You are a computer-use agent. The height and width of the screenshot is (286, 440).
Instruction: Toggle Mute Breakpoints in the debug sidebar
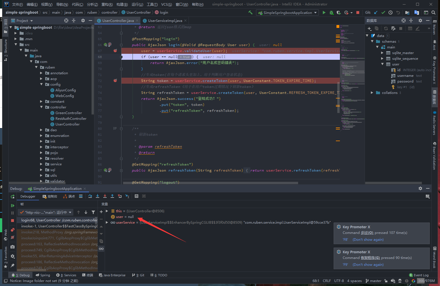pyautogui.click(x=13, y=237)
